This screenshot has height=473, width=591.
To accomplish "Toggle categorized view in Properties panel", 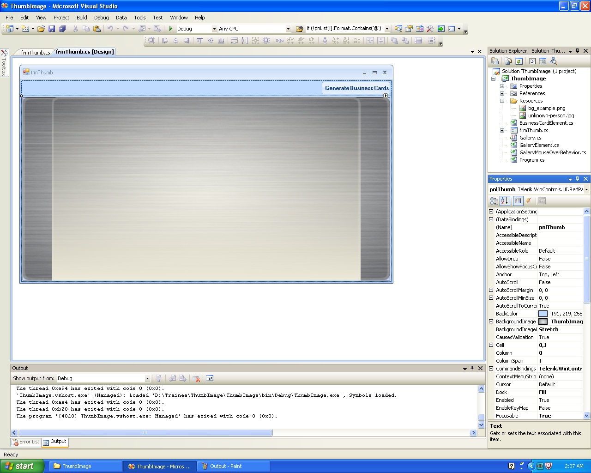I will click(494, 201).
